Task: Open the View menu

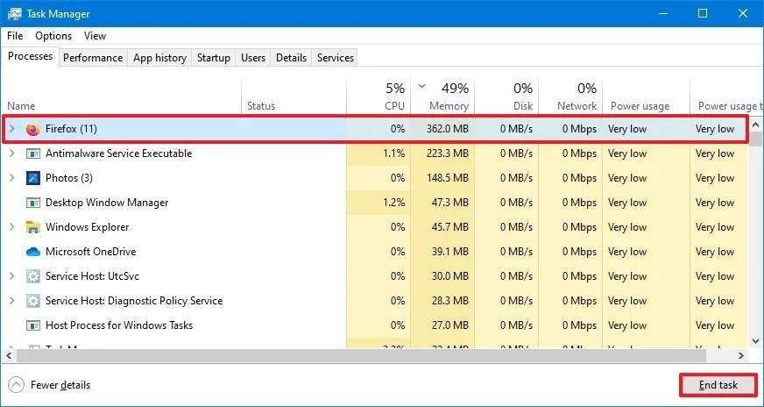Action: point(95,36)
